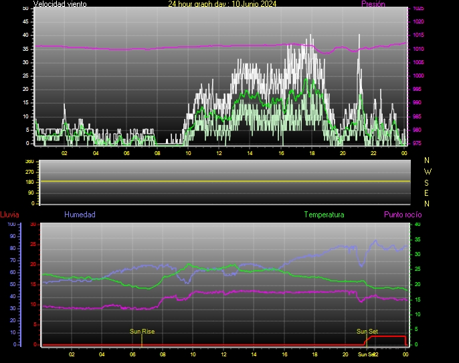Click the 'W' compass letter
Image resolution: width=459 pixels, height=363 pixels.
[x=428, y=171]
